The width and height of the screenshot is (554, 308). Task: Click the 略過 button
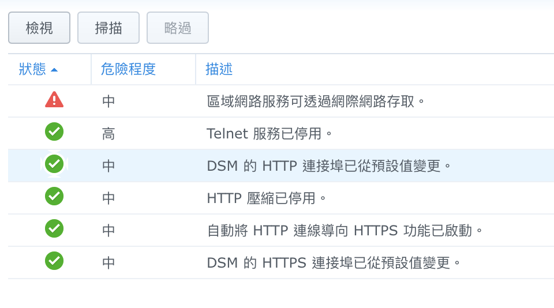pyautogui.click(x=178, y=28)
